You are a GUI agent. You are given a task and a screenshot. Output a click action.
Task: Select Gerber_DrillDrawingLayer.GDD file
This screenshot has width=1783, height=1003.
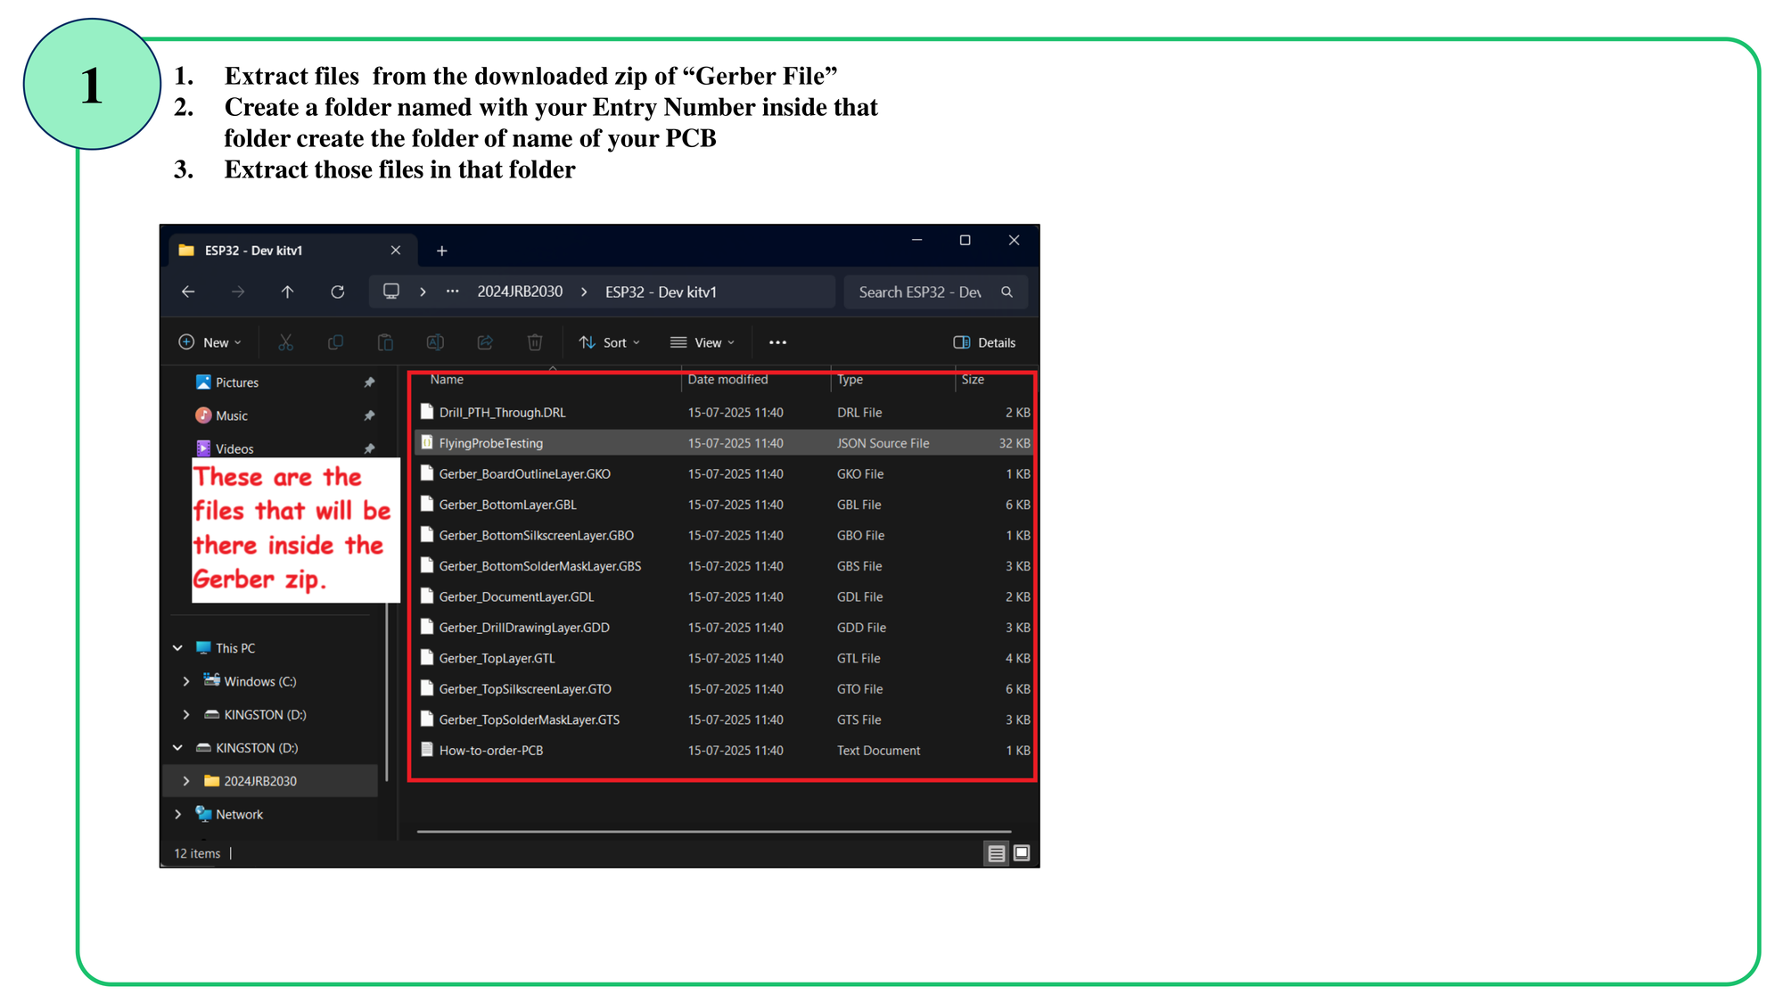(724, 628)
